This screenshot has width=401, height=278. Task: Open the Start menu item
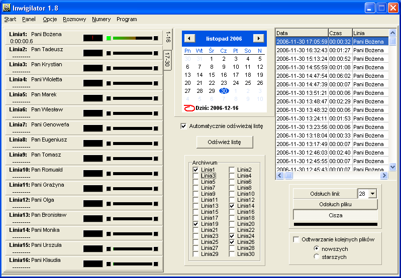10,19
